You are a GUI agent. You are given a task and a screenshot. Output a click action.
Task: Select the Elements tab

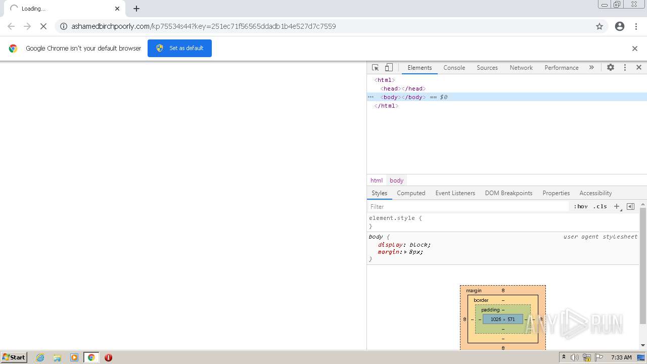tap(420, 67)
